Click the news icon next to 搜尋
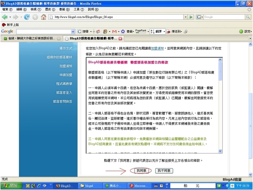Viewport: 253px width, 190px height. [x=98, y=32]
